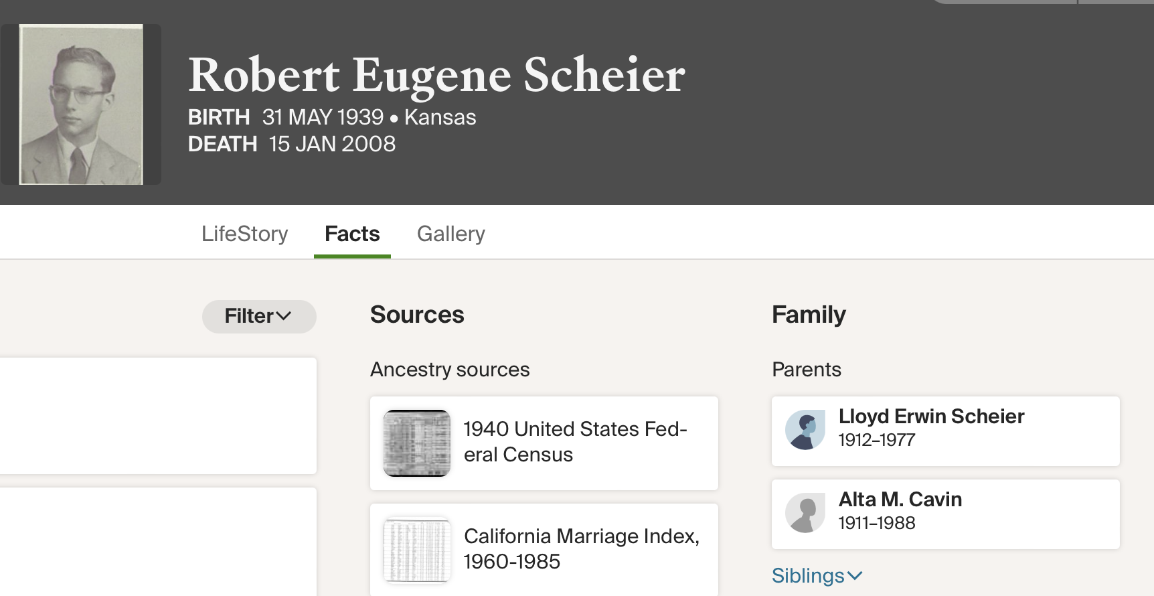The width and height of the screenshot is (1154, 596).
Task: Click the Sources section heading
Action: [x=417, y=315]
